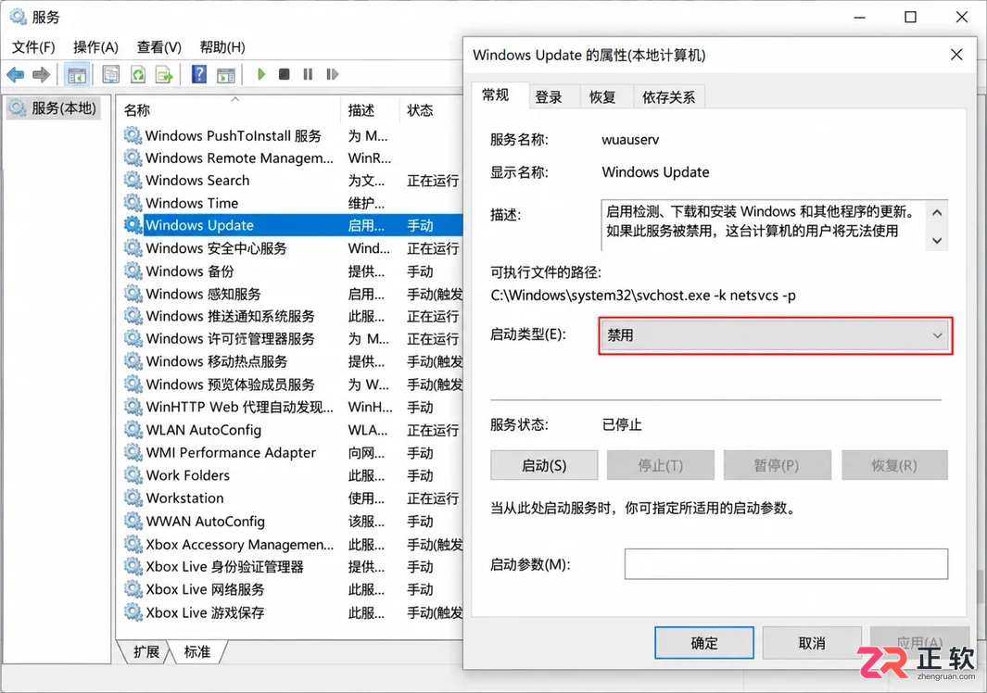Click gear icon of WMI Performance Adapter

pyautogui.click(x=133, y=452)
